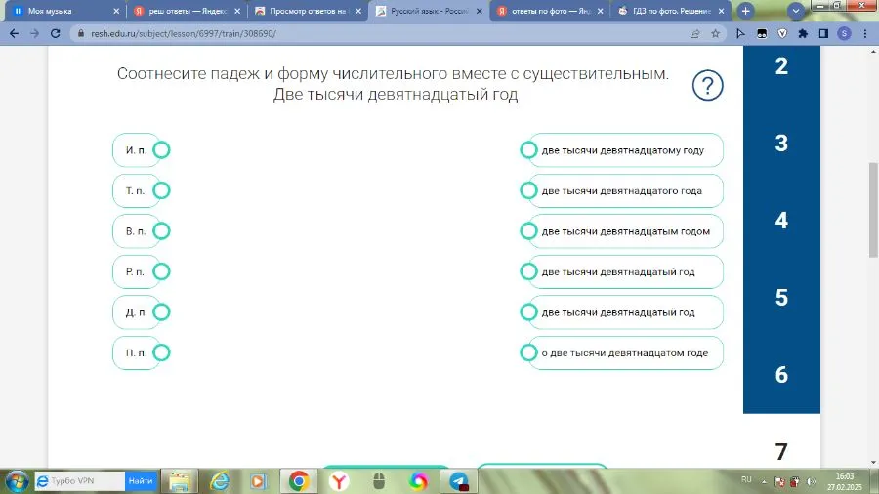879x494 pixels.
Task: Launch Google Chrome from taskbar
Action: (299, 481)
